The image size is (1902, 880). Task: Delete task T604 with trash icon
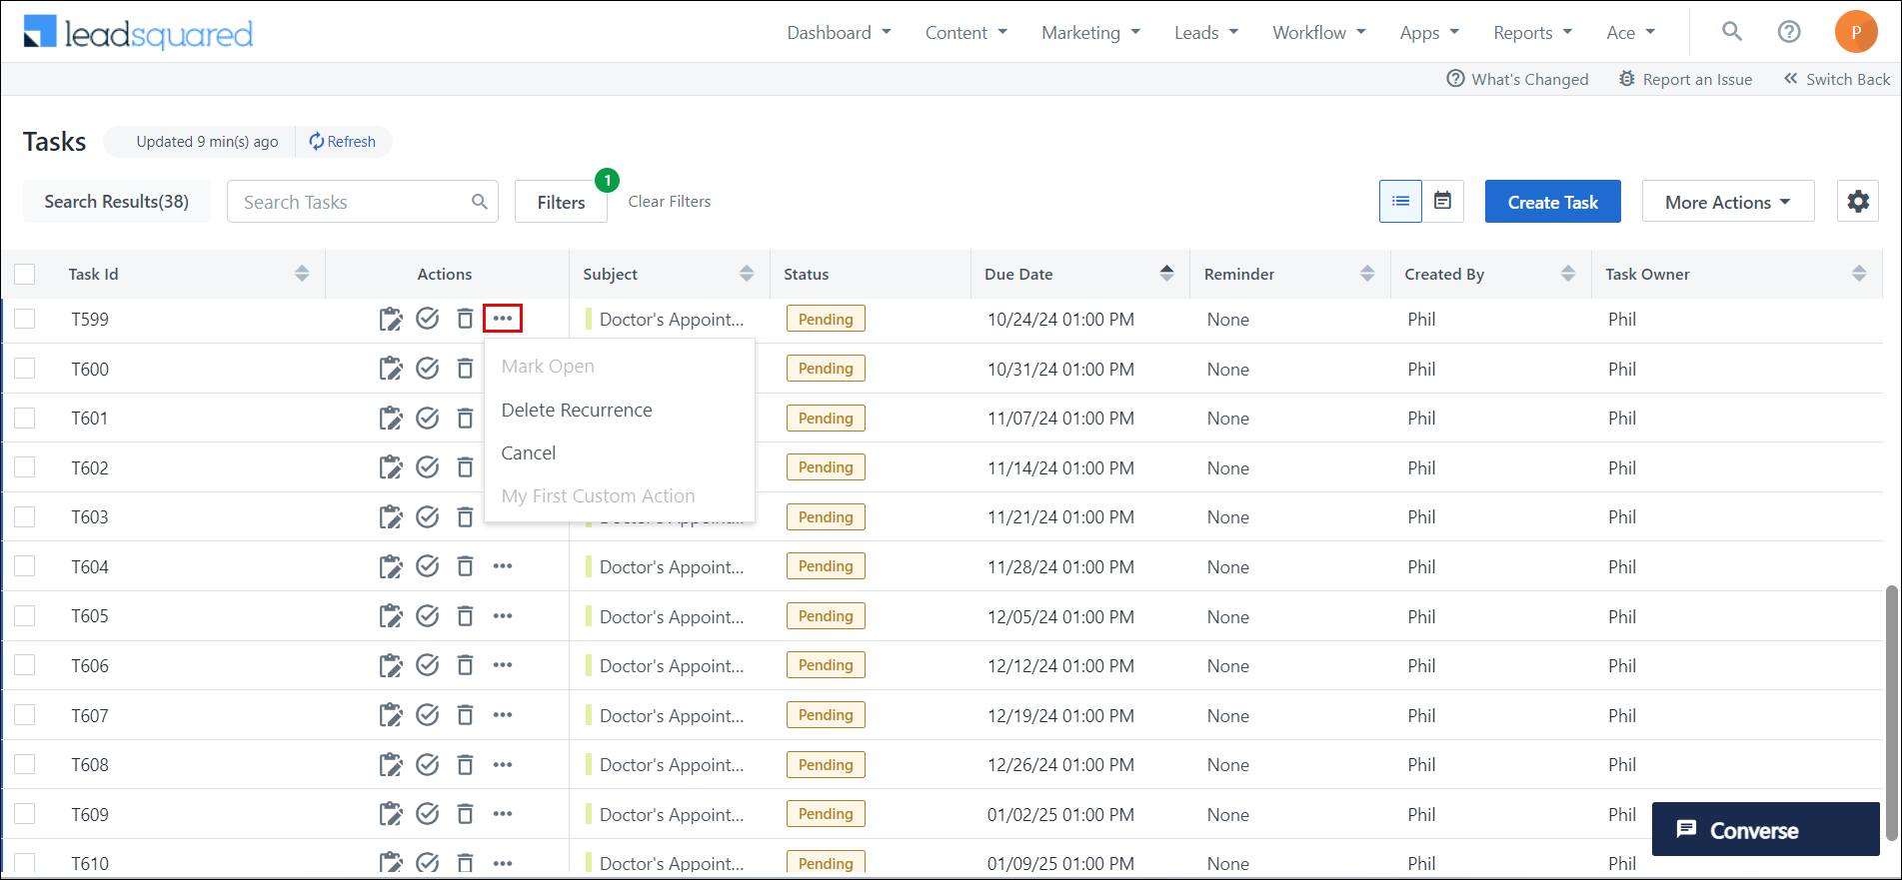(465, 566)
